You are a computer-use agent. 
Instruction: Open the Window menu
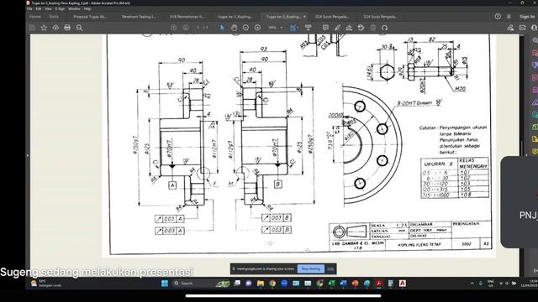pyautogui.click(x=74, y=9)
